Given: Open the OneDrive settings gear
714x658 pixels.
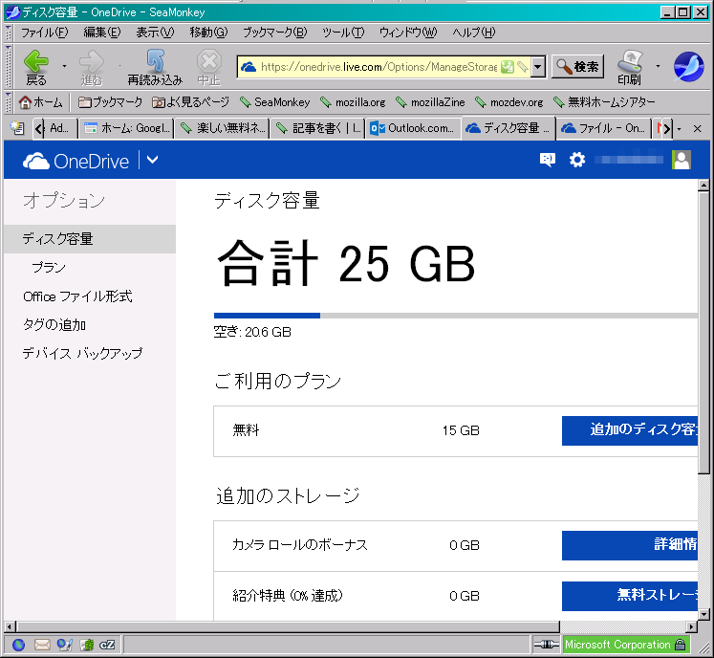Looking at the screenshot, I should 577,160.
